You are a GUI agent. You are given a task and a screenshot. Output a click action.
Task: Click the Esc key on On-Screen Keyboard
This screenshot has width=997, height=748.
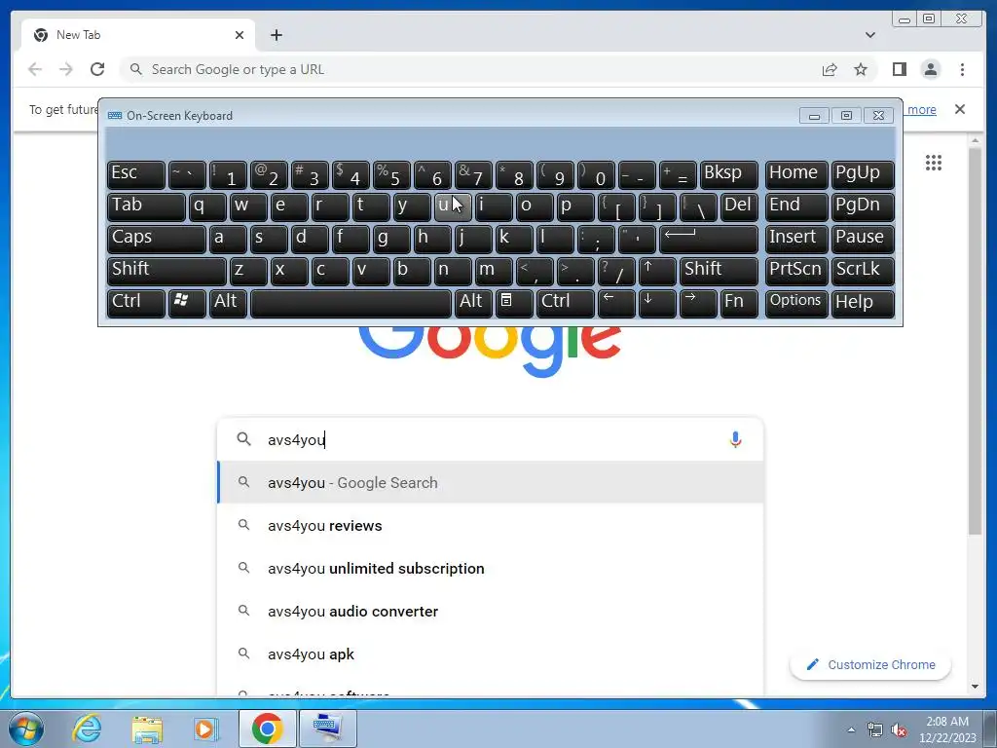136,174
